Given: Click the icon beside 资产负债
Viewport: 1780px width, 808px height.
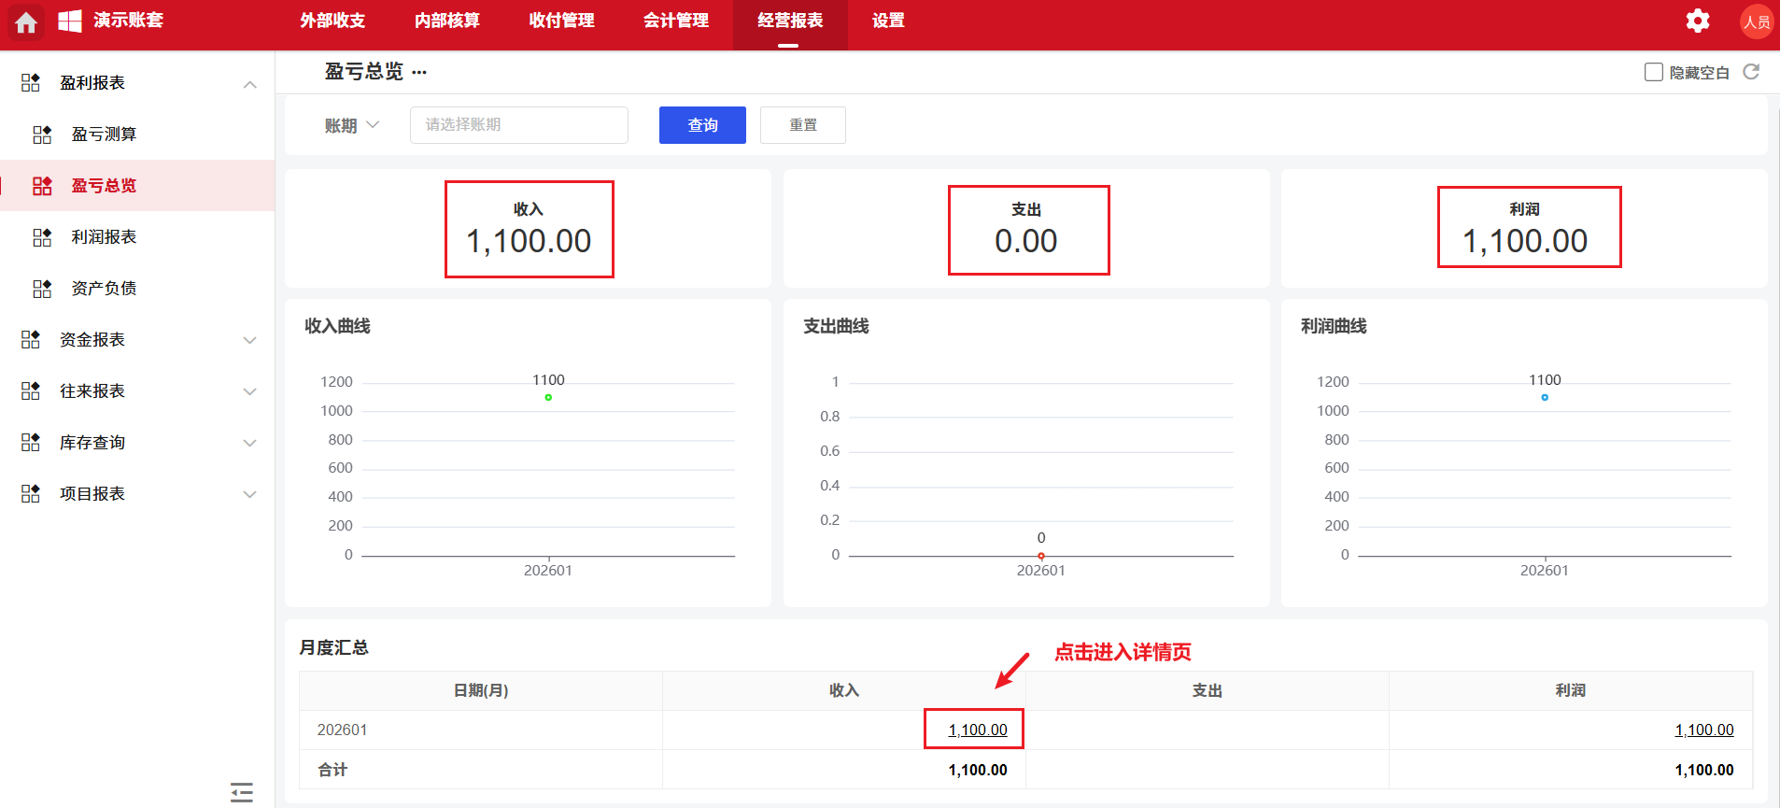Looking at the screenshot, I should pyautogui.click(x=42, y=289).
